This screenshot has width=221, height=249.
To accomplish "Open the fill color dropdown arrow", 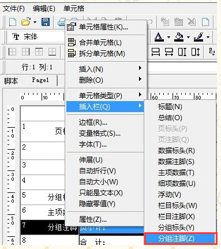I will [x=188, y=37].
